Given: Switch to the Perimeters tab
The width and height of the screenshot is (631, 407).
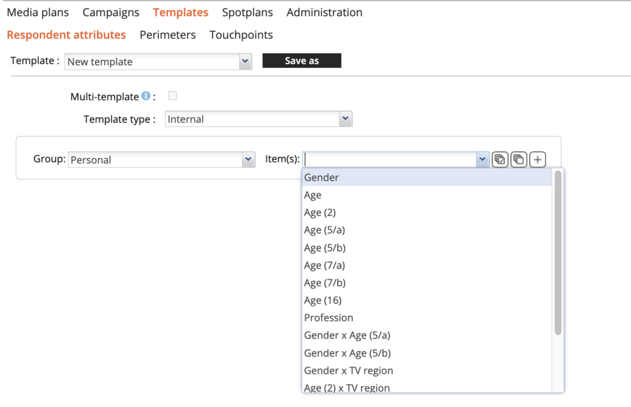Looking at the screenshot, I should pos(168,35).
